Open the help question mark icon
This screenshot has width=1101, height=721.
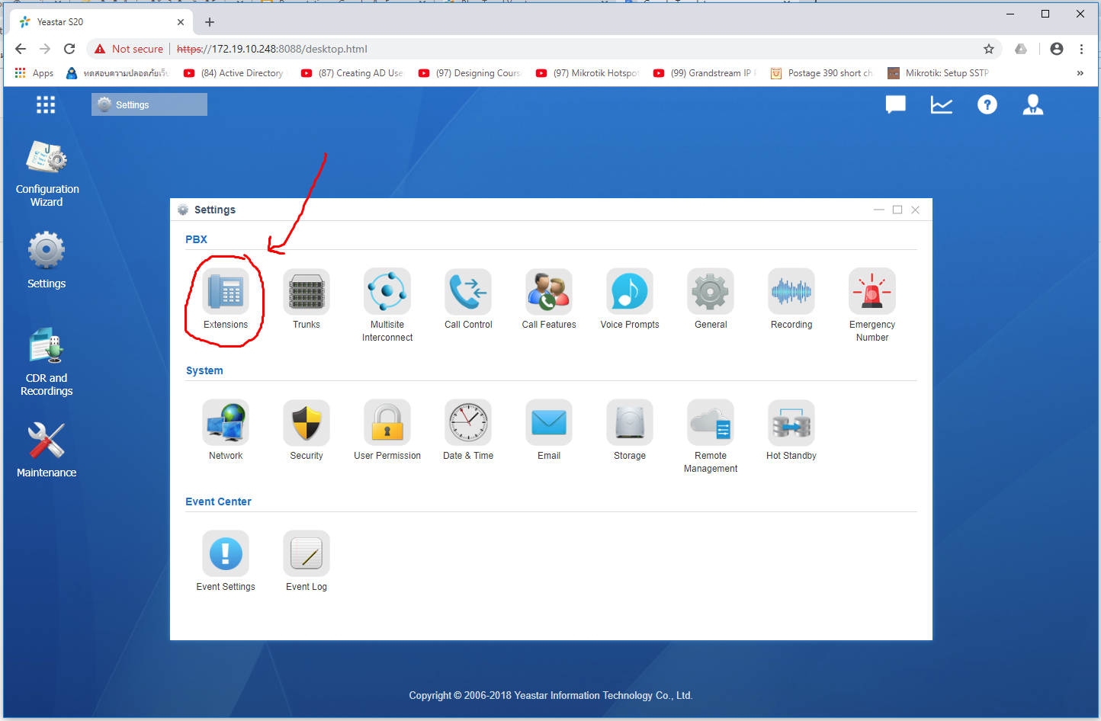pos(987,104)
